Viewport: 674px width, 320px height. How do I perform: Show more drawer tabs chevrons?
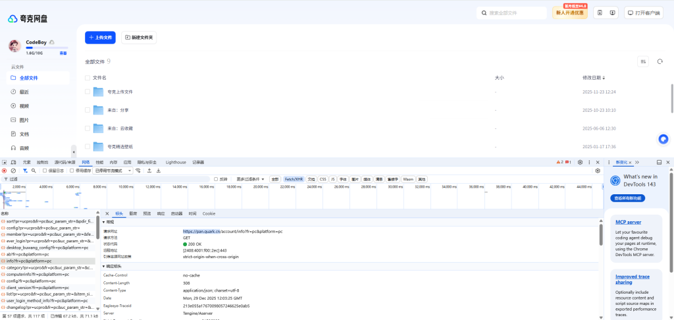(x=637, y=162)
